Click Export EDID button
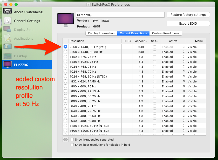This screenshot has width=218, height=160. pyautogui.click(x=188, y=24)
